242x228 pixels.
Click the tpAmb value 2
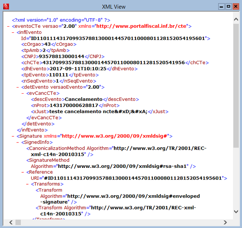(x=44, y=50)
